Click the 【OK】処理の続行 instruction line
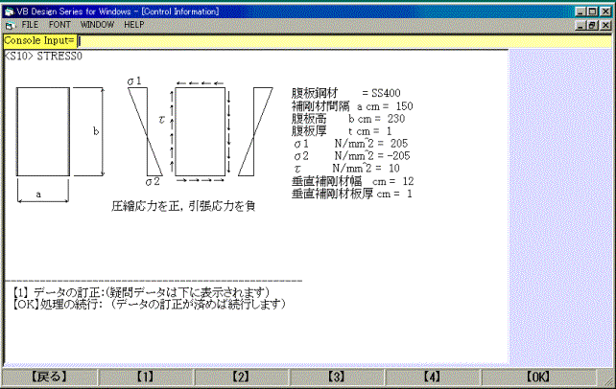Image resolution: width=616 pixels, height=389 pixels. (x=148, y=305)
